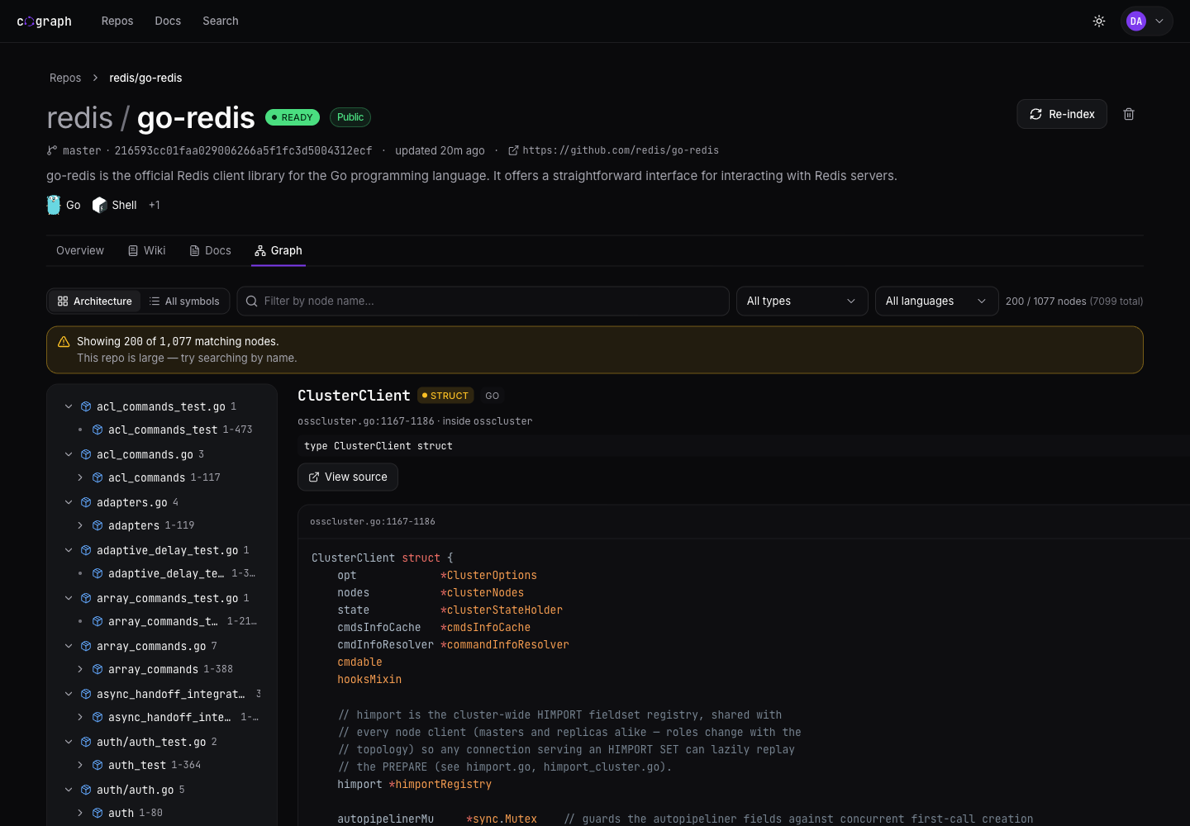
Task: Select the async_handoff_inte… child row
Action: 166,717
